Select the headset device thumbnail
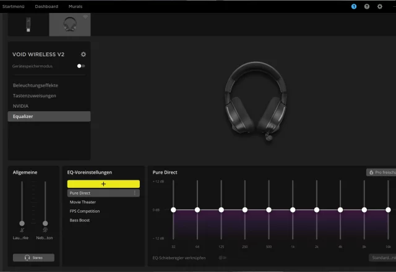The image size is (396, 272). 70,24
